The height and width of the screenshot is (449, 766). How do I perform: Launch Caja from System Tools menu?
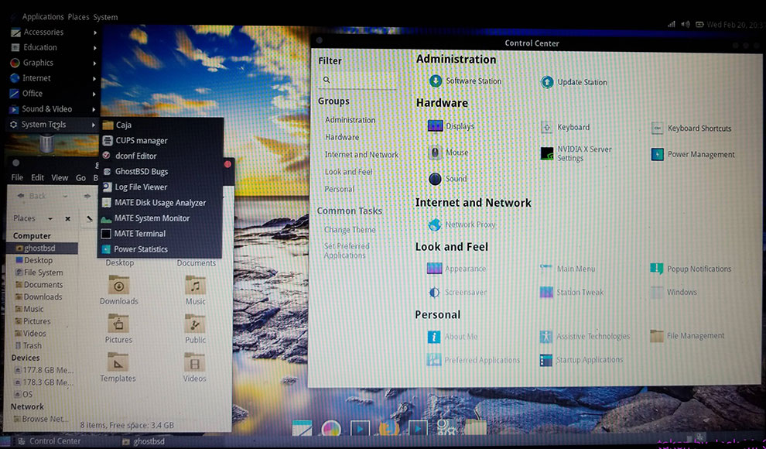(162, 125)
